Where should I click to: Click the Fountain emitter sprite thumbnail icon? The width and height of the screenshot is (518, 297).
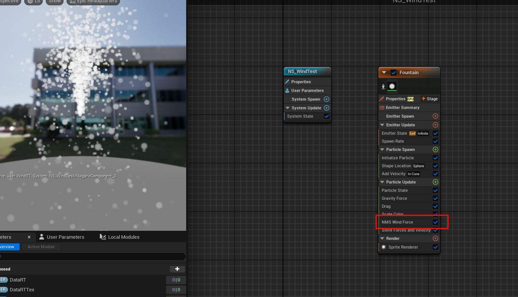392,86
